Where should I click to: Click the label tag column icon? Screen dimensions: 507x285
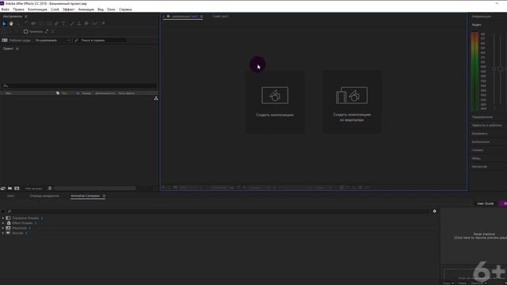click(58, 93)
